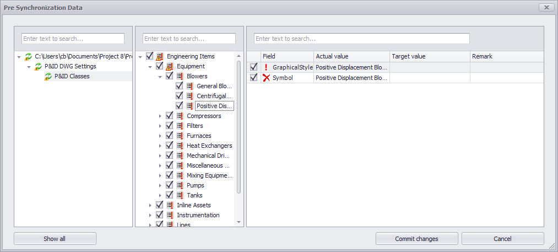The width and height of the screenshot is (558, 252).
Task: Click the Filters class list icon
Action: (x=180, y=126)
